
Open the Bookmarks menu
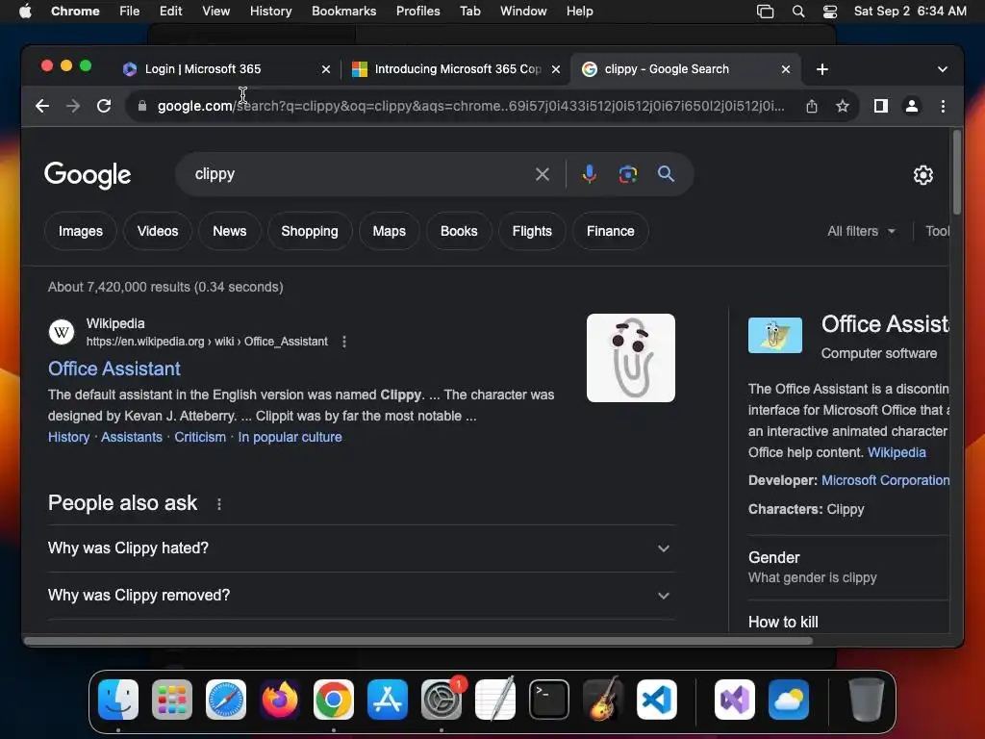pyautogui.click(x=343, y=12)
